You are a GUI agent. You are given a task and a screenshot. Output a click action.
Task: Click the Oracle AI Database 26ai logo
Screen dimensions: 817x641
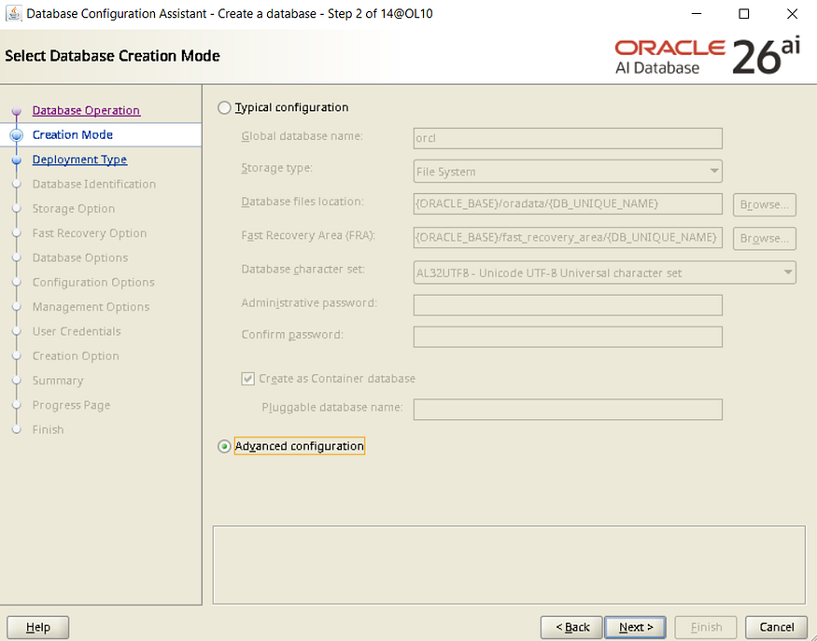tap(707, 56)
